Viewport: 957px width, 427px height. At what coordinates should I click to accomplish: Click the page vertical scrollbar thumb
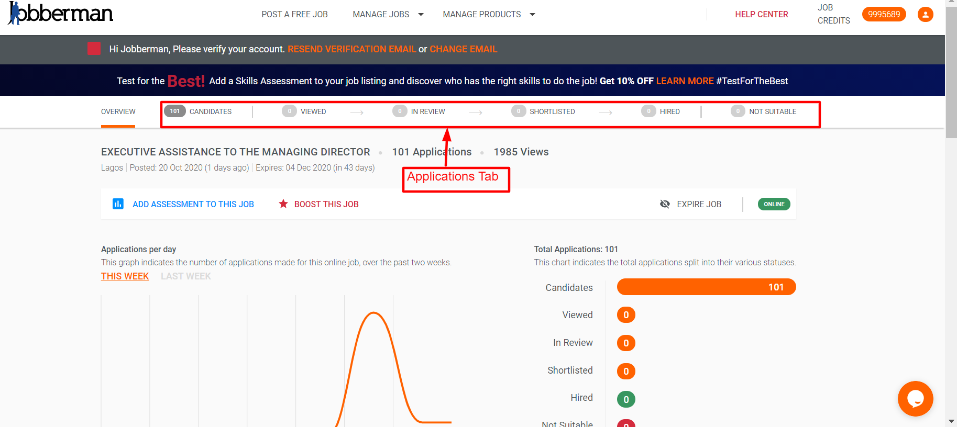coord(951,73)
